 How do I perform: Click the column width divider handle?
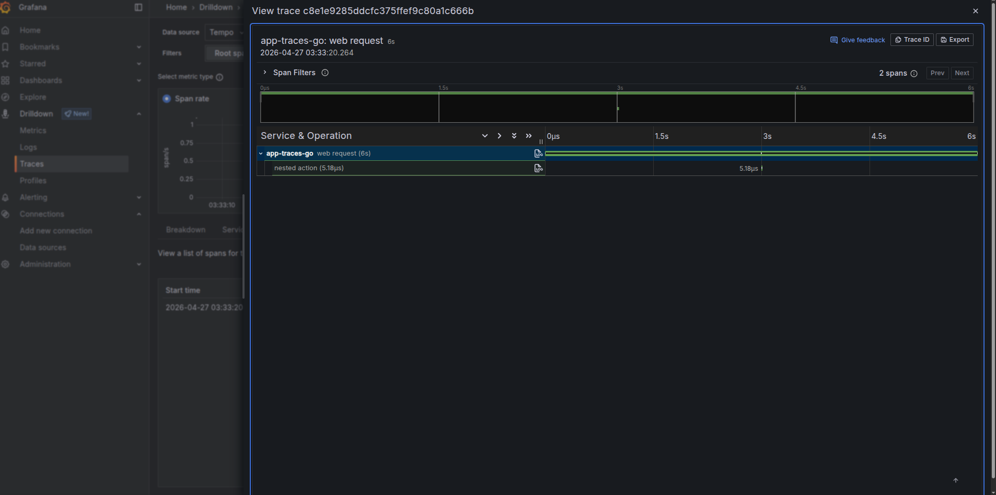[x=541, y=142]
